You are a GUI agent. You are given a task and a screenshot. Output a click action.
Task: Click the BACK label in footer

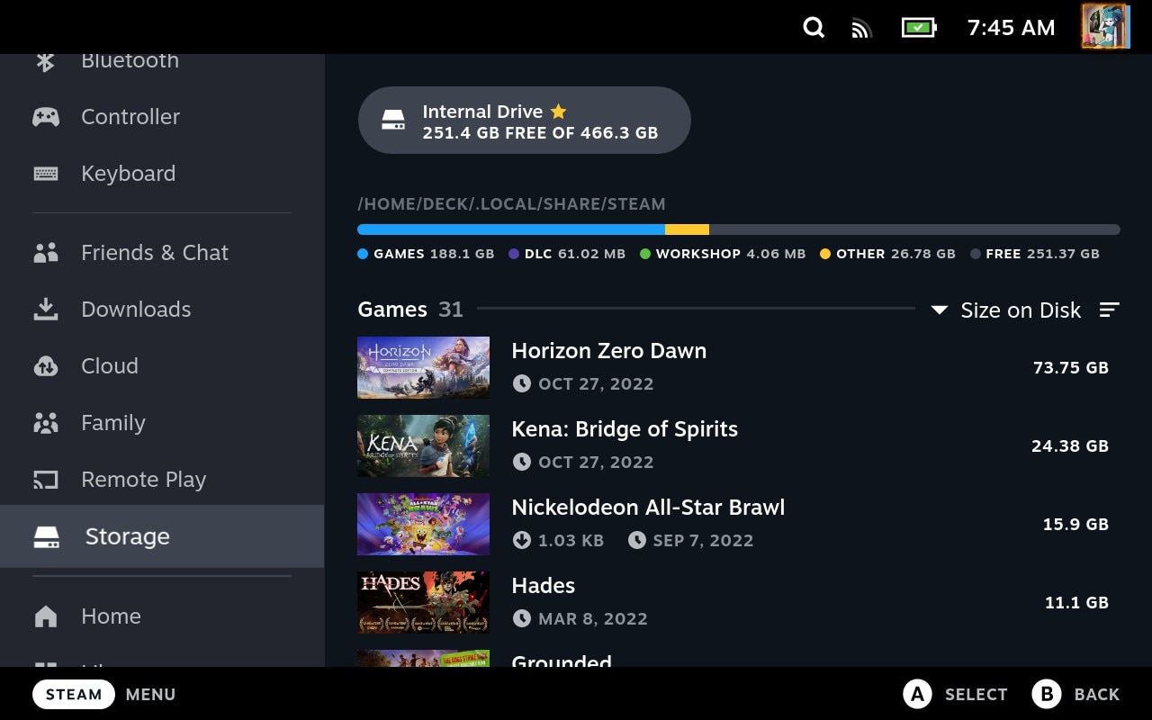pyautogui.click(x=1097, y=695)
